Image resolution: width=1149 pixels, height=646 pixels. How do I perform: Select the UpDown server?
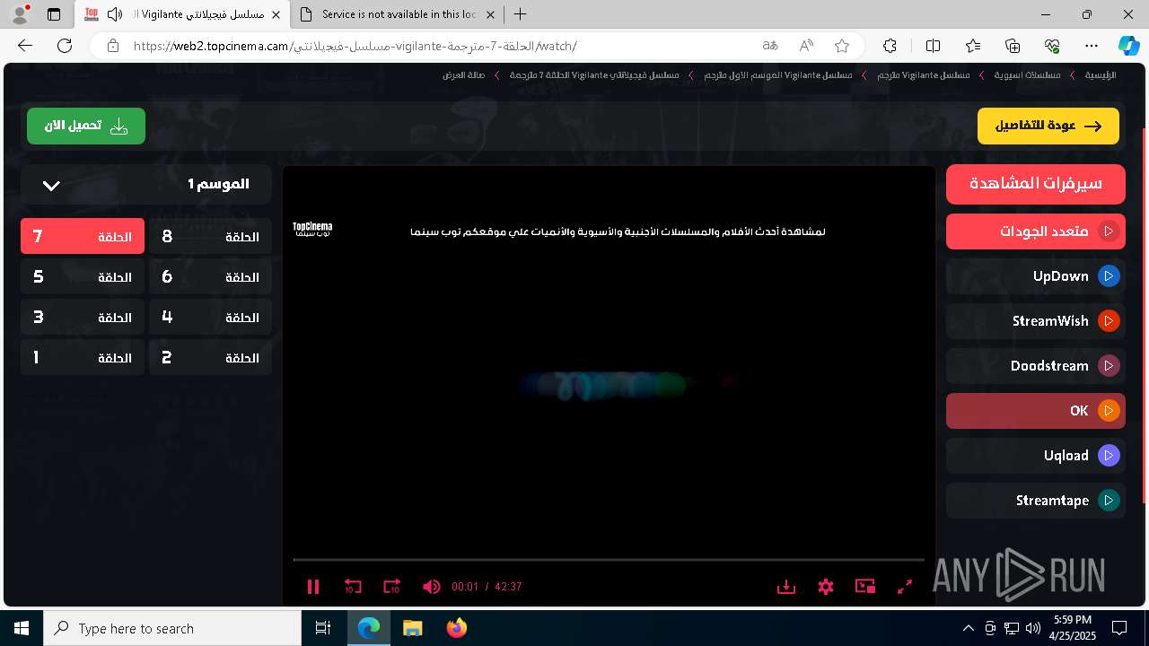pos(1036,276)
